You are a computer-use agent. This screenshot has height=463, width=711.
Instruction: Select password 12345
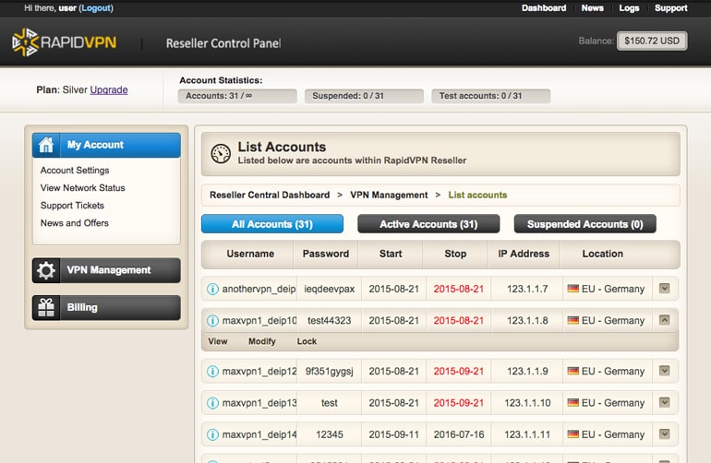330,435
